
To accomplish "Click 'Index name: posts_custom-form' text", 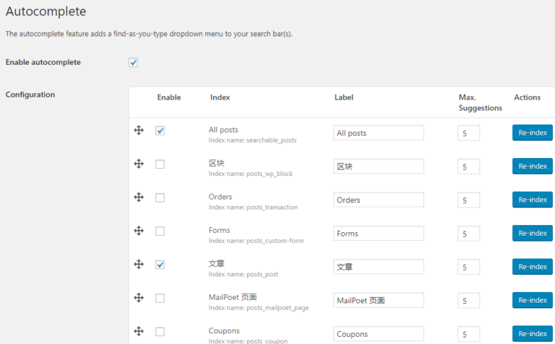I will point(256,241).
